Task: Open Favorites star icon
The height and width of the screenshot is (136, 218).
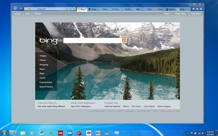Action: pyautogui.click(x=197, y=9)
